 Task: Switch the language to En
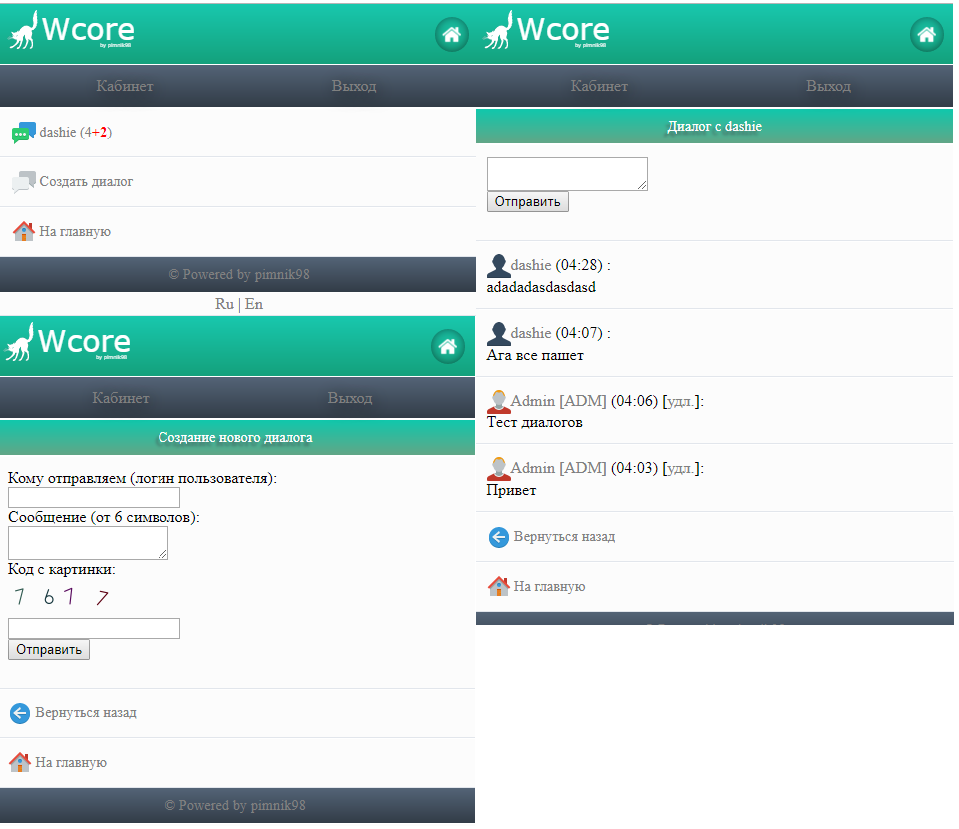pyautogui.click(x=254, y=304)
